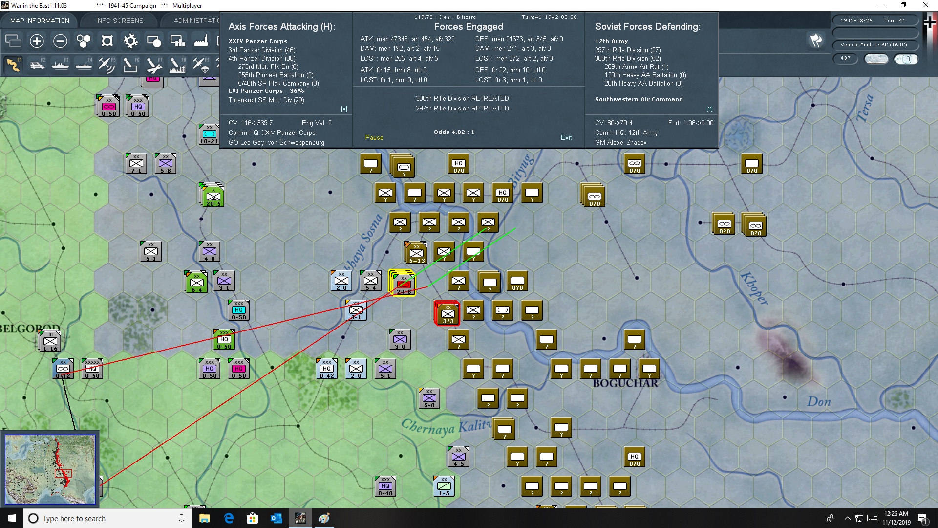Select F5 air recon mode
Viewport: 938px width, 528px height.
pos(107,65)
